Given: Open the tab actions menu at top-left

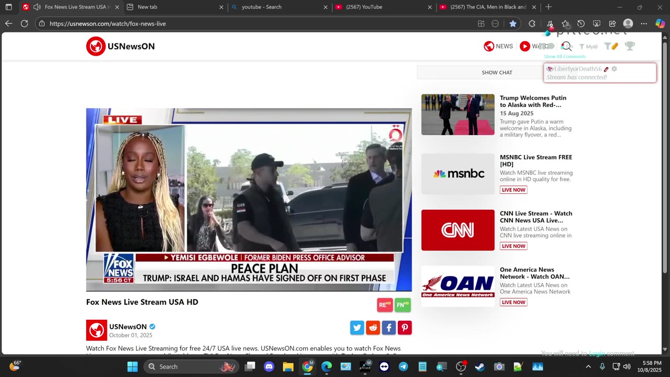Looking at the screenshot, I should tap(8, 7).
